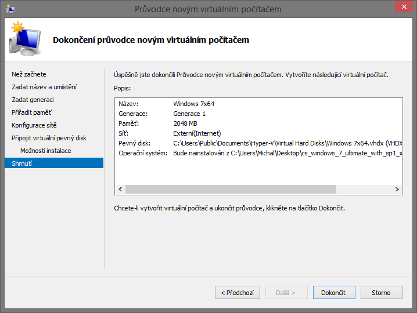Viewport: 417px width, 313px height.
Task: Select the 'Název' row showing Windows 7x64
Action: point(194,104)
